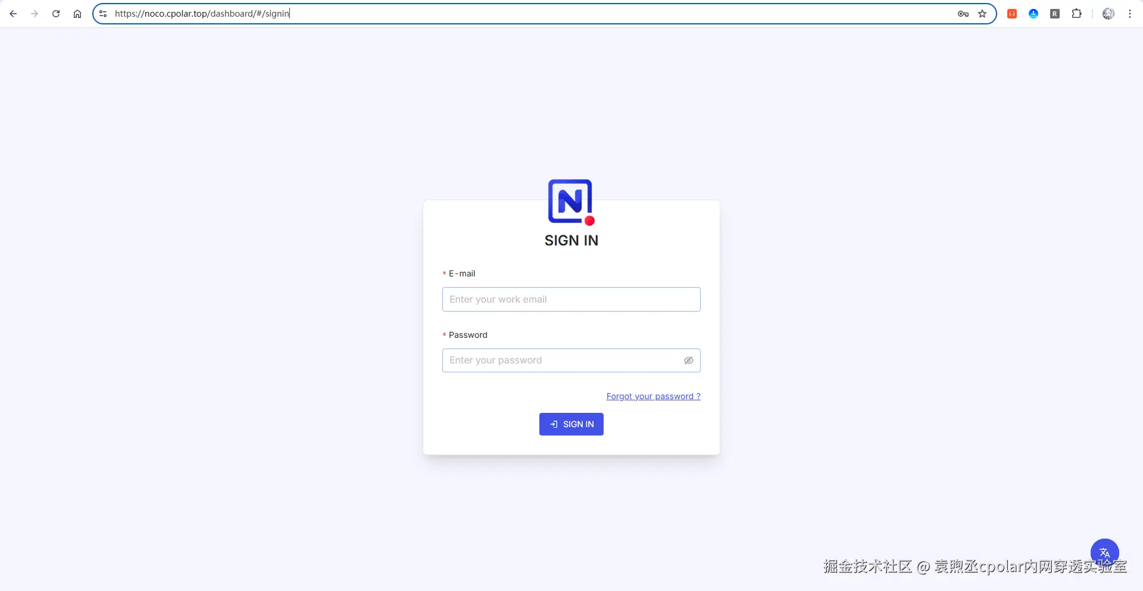Open the blue circular browser extension
This screenshot has height=591, width=1143.
(1033, 14)
